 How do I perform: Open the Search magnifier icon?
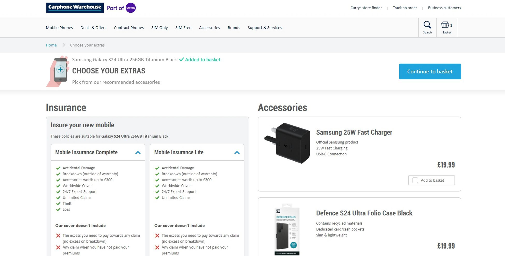coord(427,27)
